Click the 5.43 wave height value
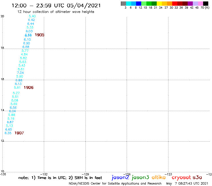The width and height of the screenshot is (212, 186). point(22,65)
